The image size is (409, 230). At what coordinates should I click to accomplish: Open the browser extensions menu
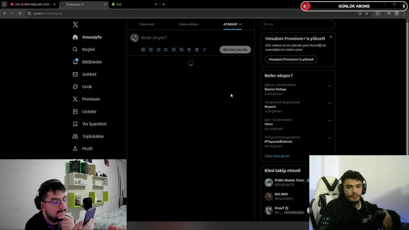click(378, 13)
